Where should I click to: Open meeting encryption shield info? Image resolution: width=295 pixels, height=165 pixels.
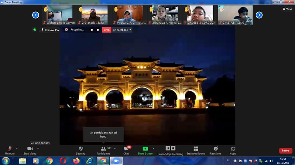click(x=35, y=30)
